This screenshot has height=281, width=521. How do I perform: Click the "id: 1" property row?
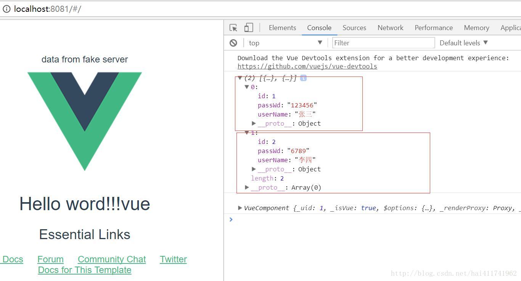pos(267,96)
